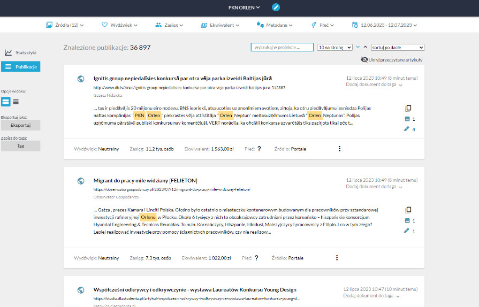Expand Dodaj dokument do taga for Migrant article
479x307 pixels.
(x=374, y=187)
